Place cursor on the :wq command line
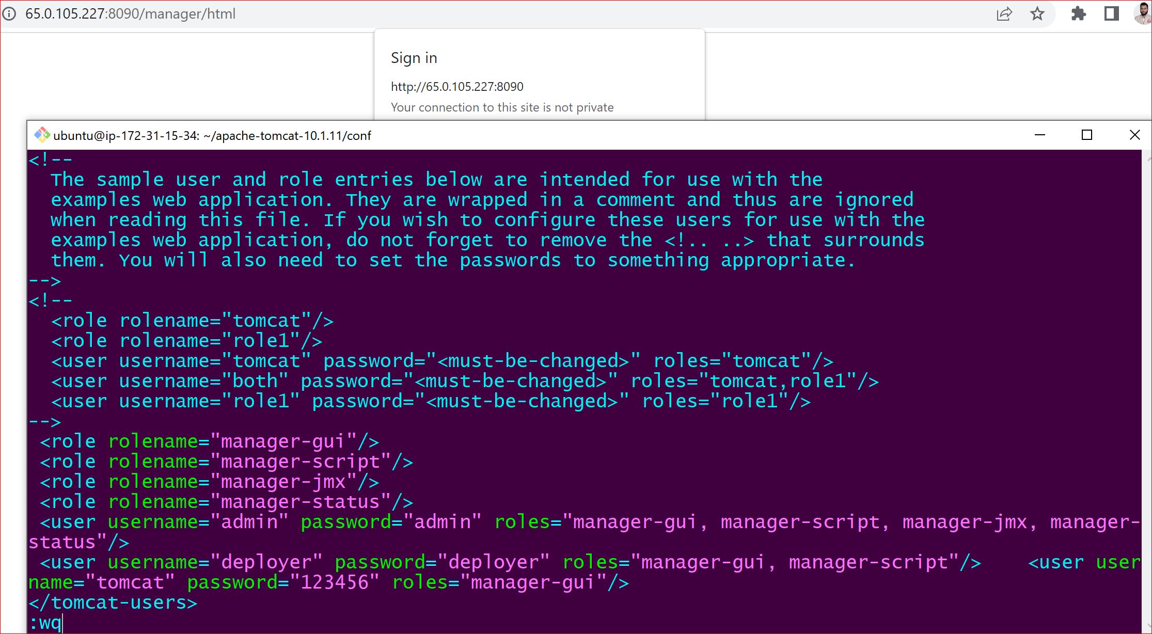The image size is (1152, 634). 46,623
